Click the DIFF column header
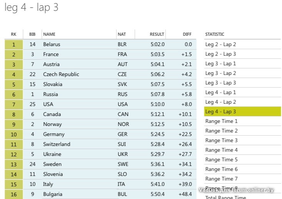 tap(187, 34)
